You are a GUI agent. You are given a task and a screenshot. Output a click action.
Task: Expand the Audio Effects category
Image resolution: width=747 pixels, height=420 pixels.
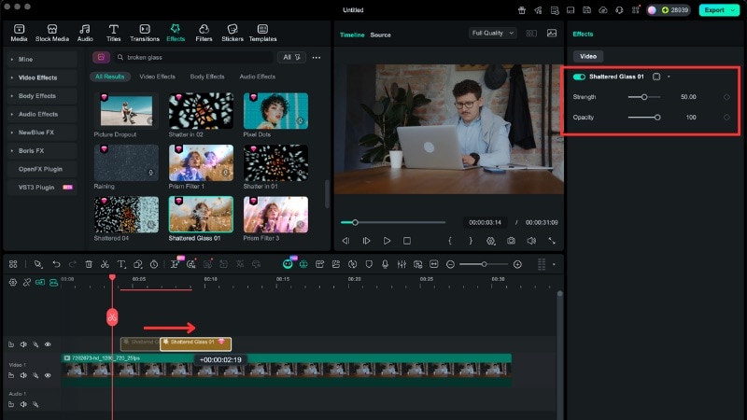click(x=42, y=114)
